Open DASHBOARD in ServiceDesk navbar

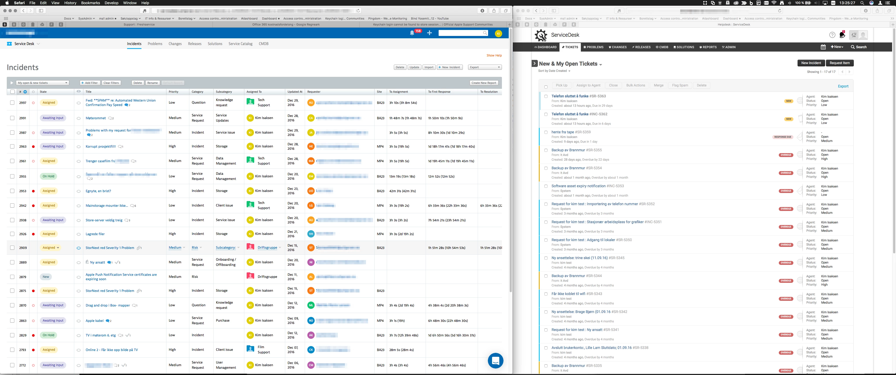coord(545,47)
